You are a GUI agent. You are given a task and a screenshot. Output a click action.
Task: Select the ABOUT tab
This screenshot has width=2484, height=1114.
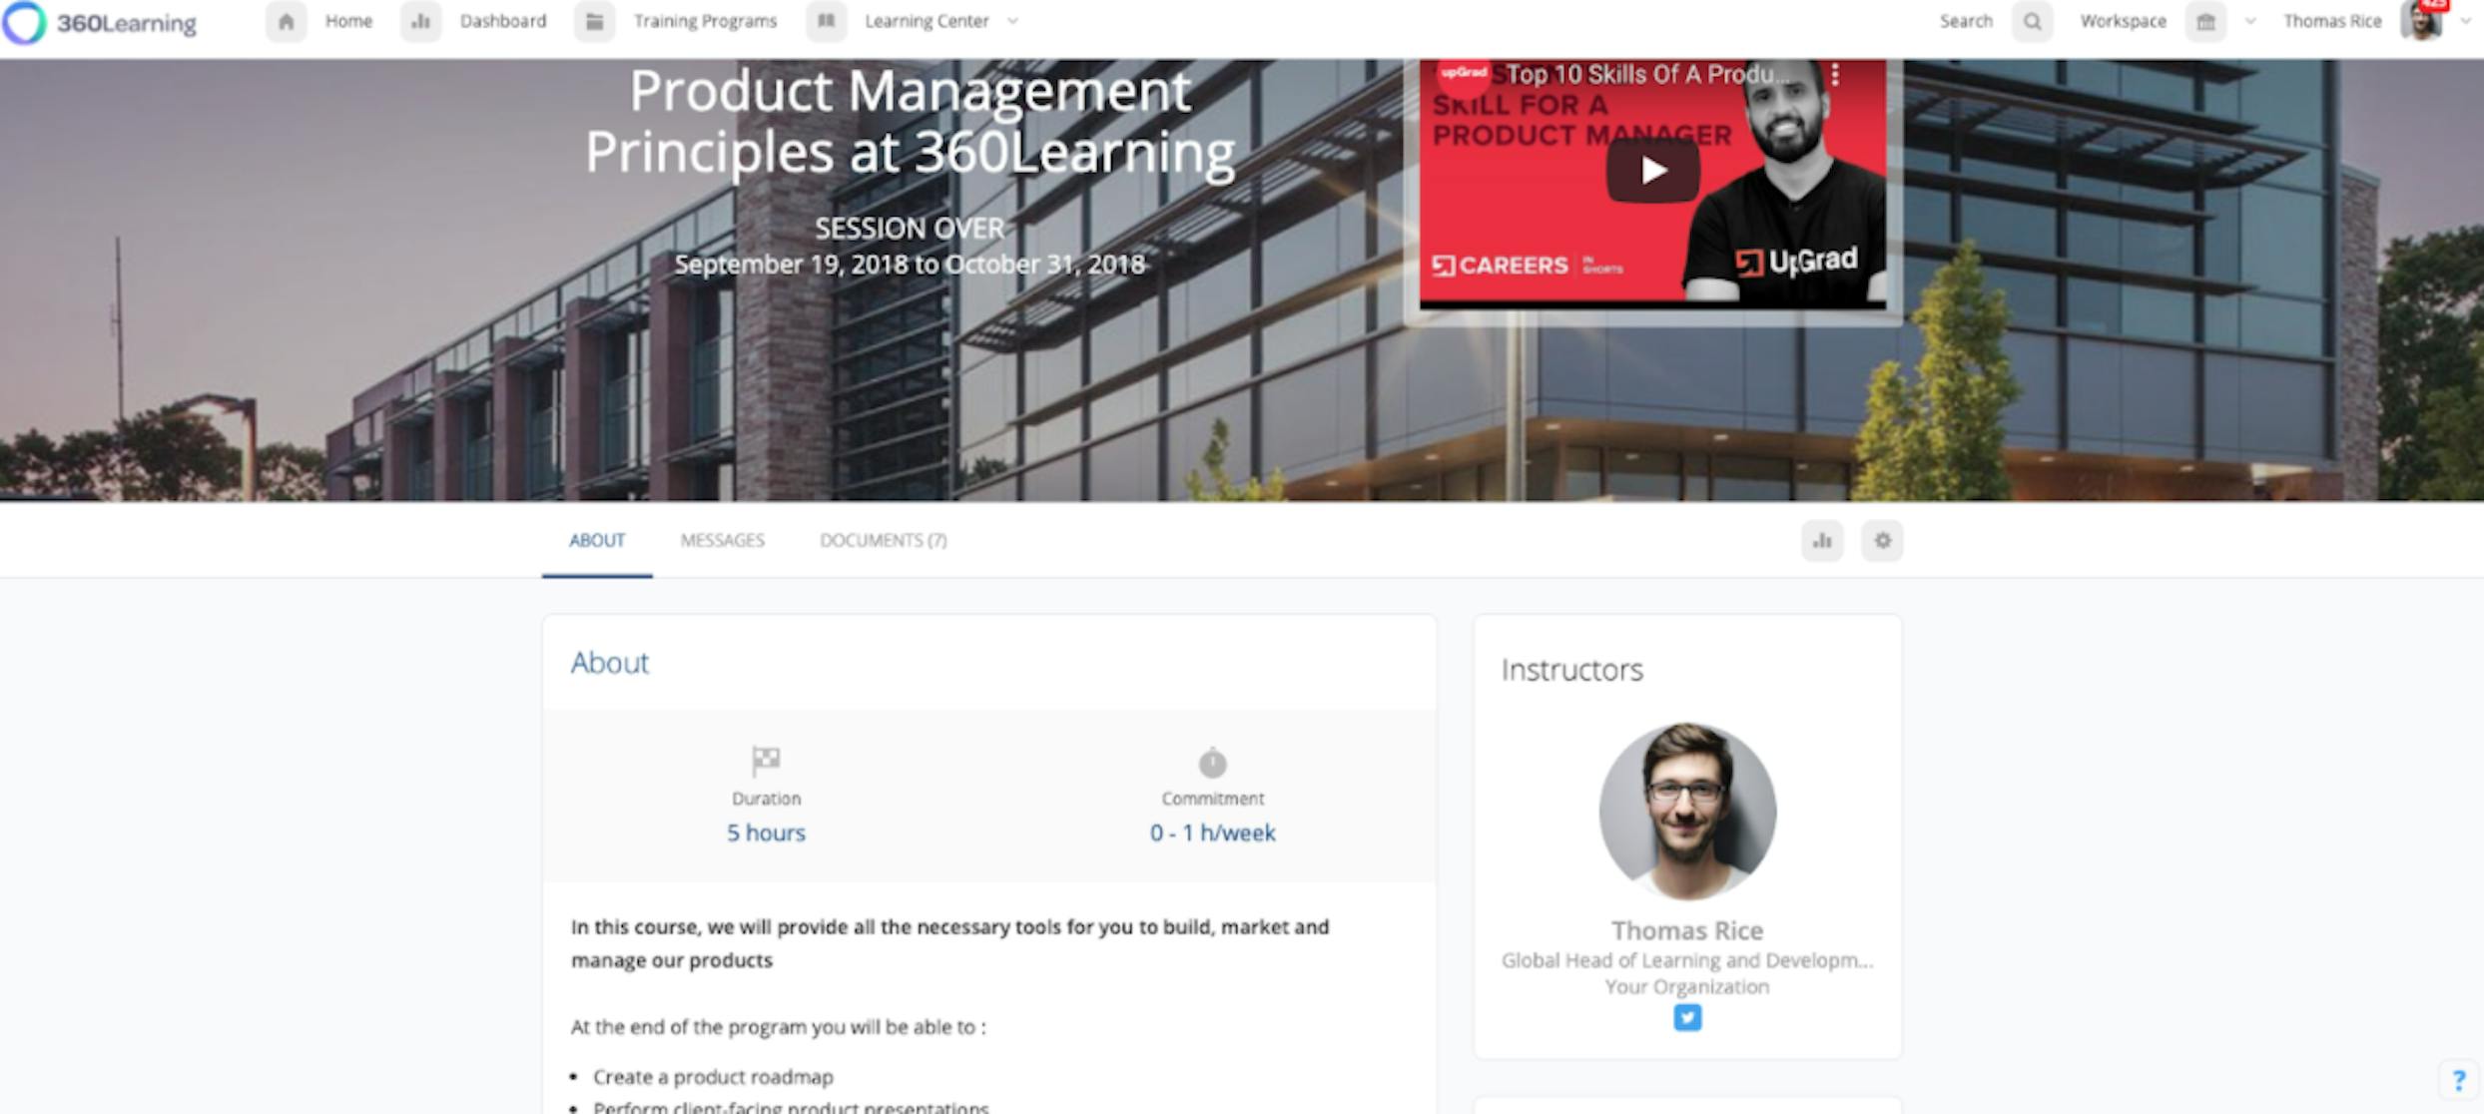point(596,540)
